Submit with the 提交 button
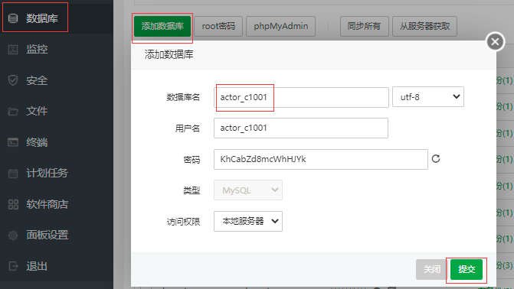514x289 pixels. pos(467,269)
